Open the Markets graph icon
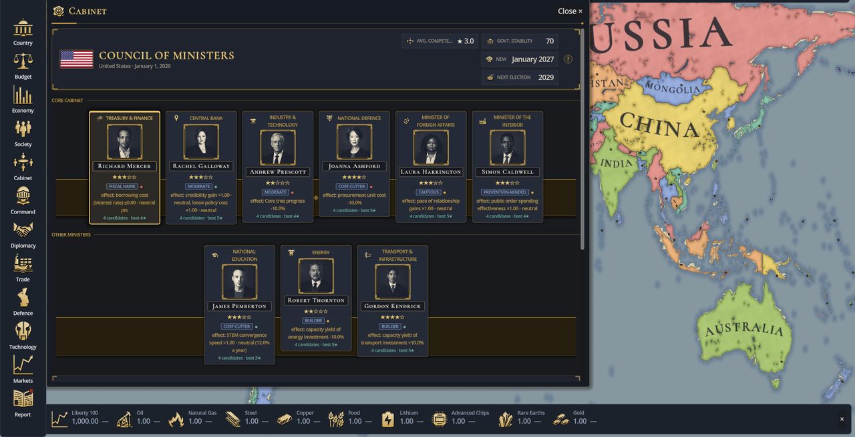 point(23,365)
